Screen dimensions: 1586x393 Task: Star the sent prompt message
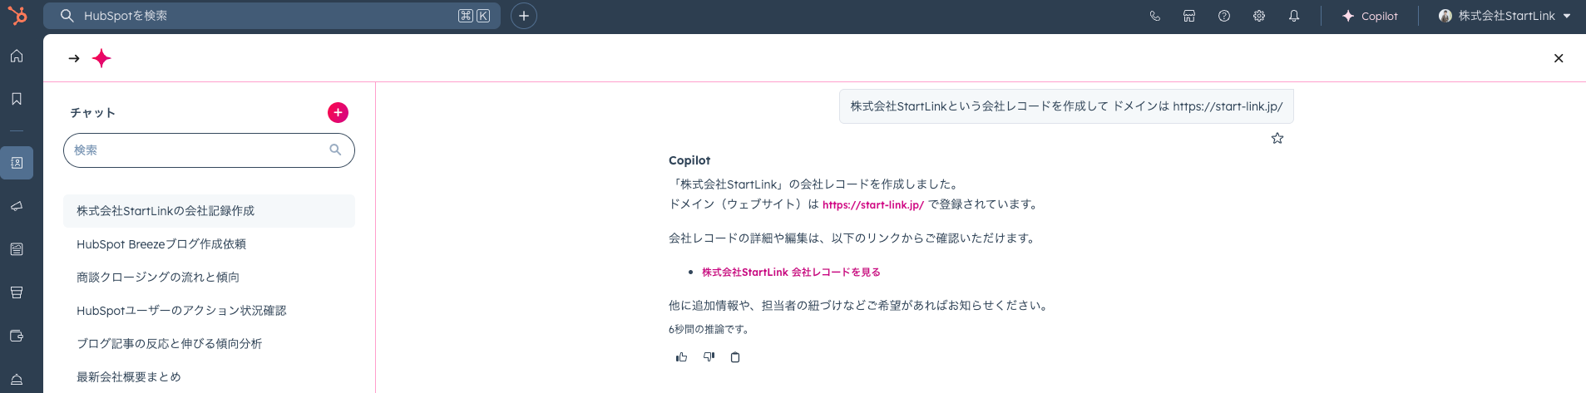(1277, 139)
